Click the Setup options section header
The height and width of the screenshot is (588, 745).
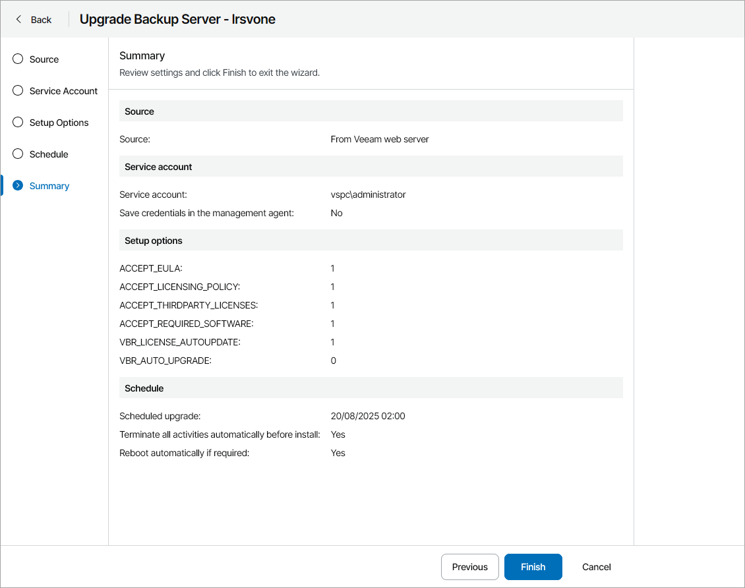point(154,241)
